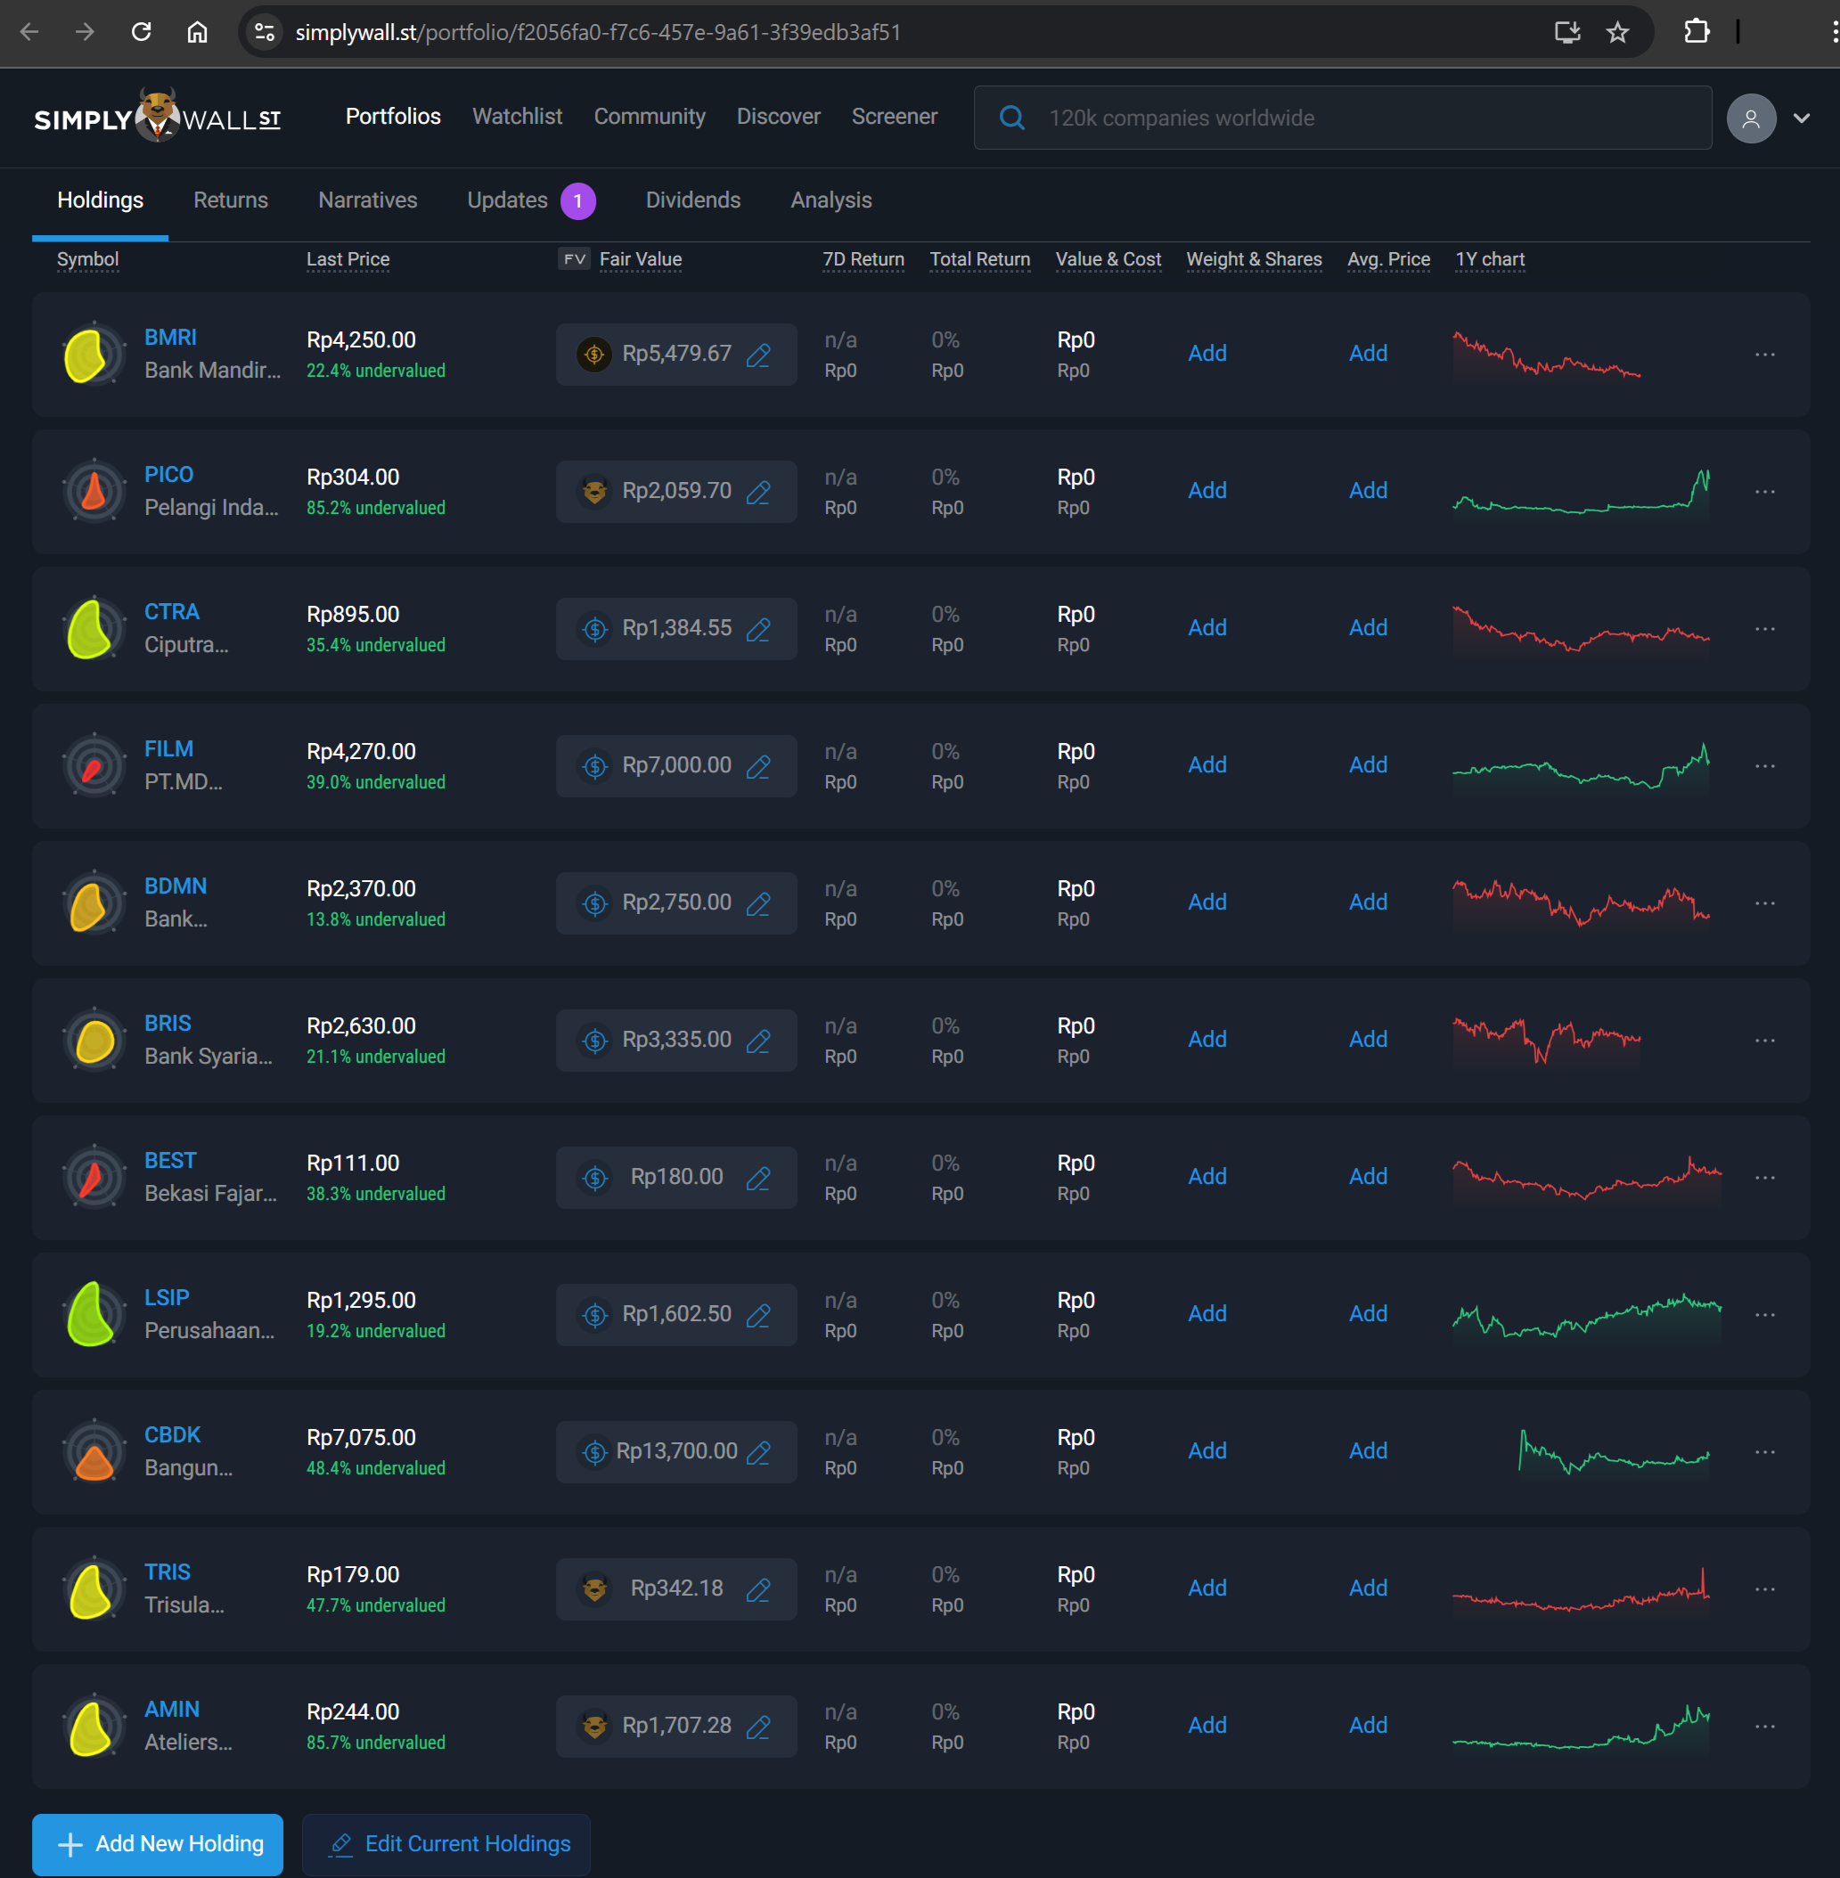This screenshot has height=1878, width=1840.
Task: Click bull icon beside TRIS fair value
Action: [594, 1589]
